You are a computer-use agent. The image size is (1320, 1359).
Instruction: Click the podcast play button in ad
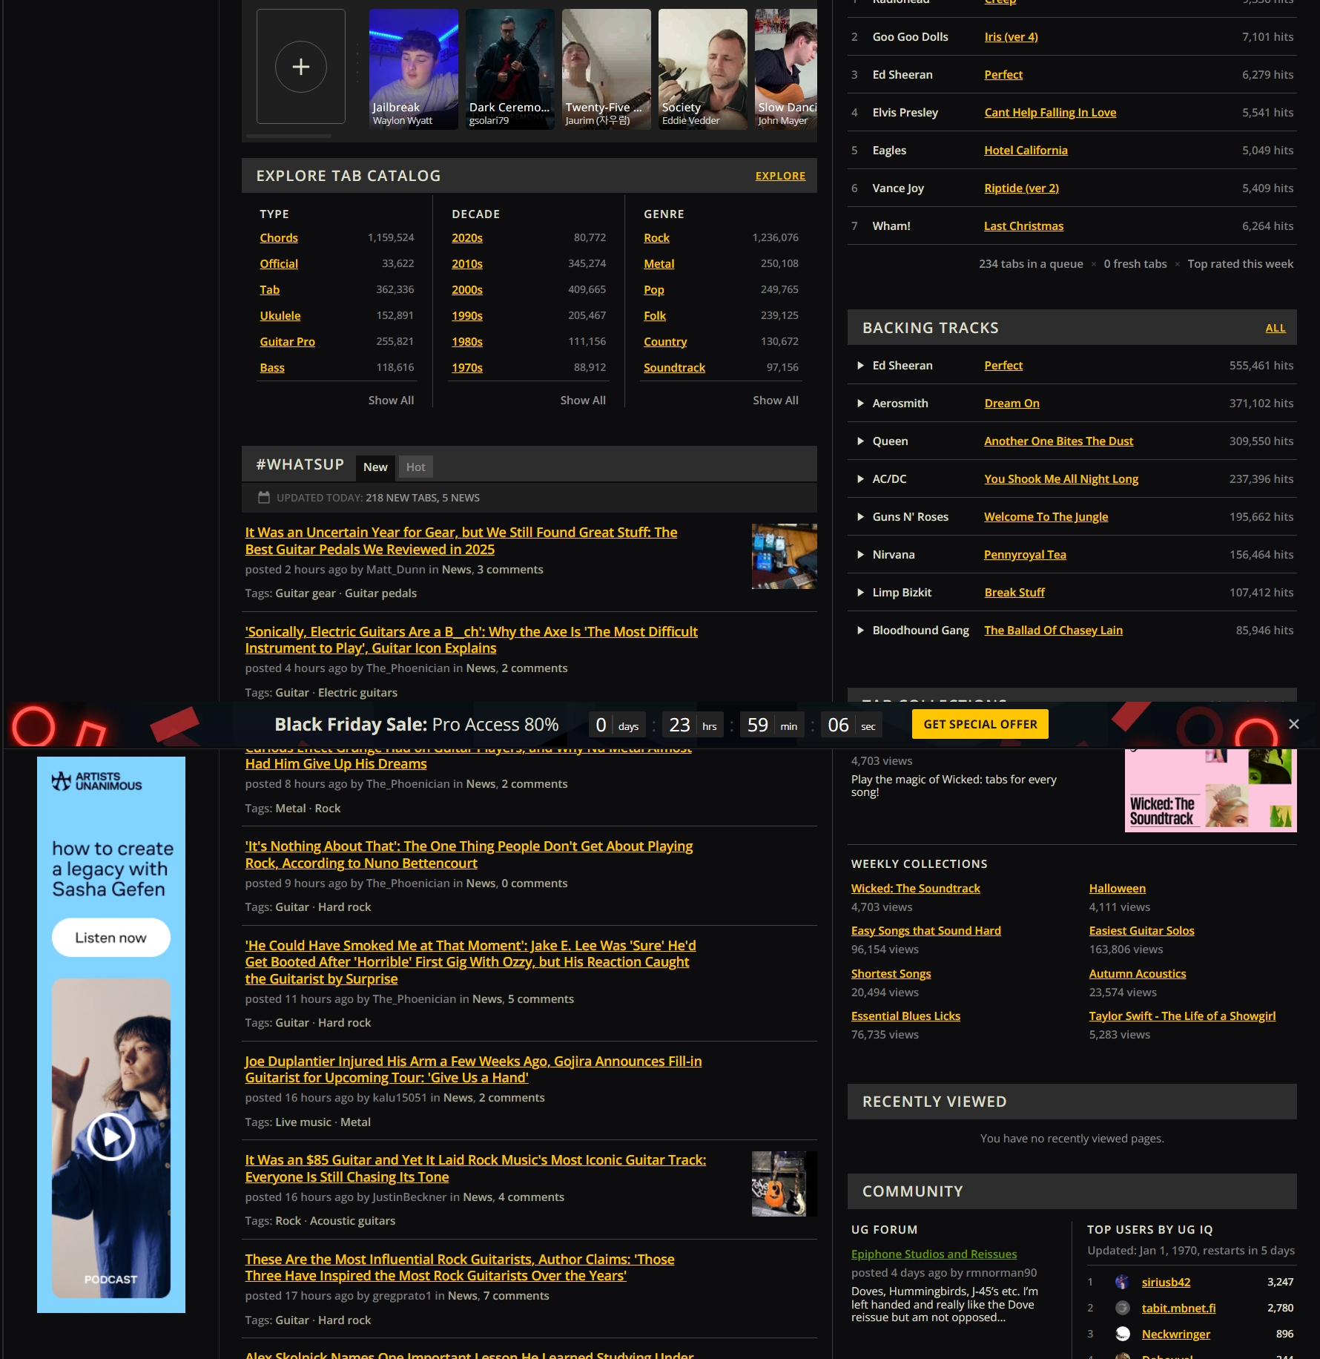coord(111,1136)
